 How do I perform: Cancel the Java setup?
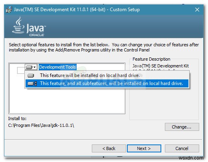(182, 148)
